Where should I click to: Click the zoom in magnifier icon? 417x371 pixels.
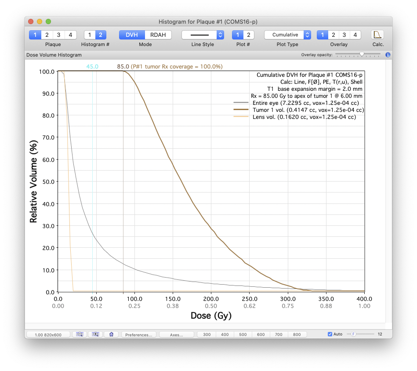[95, 334]
